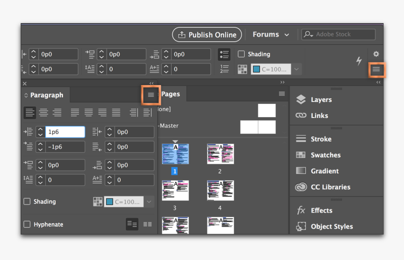Viewport: 404px width, 260px height.
Task: Open the Layers panel icon
Action: click(301, 100)
